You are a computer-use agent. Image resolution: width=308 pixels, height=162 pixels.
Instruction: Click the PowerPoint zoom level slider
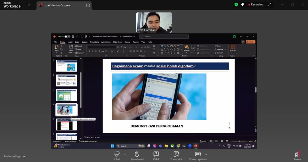pyautogui.click(x=239, y=141)
